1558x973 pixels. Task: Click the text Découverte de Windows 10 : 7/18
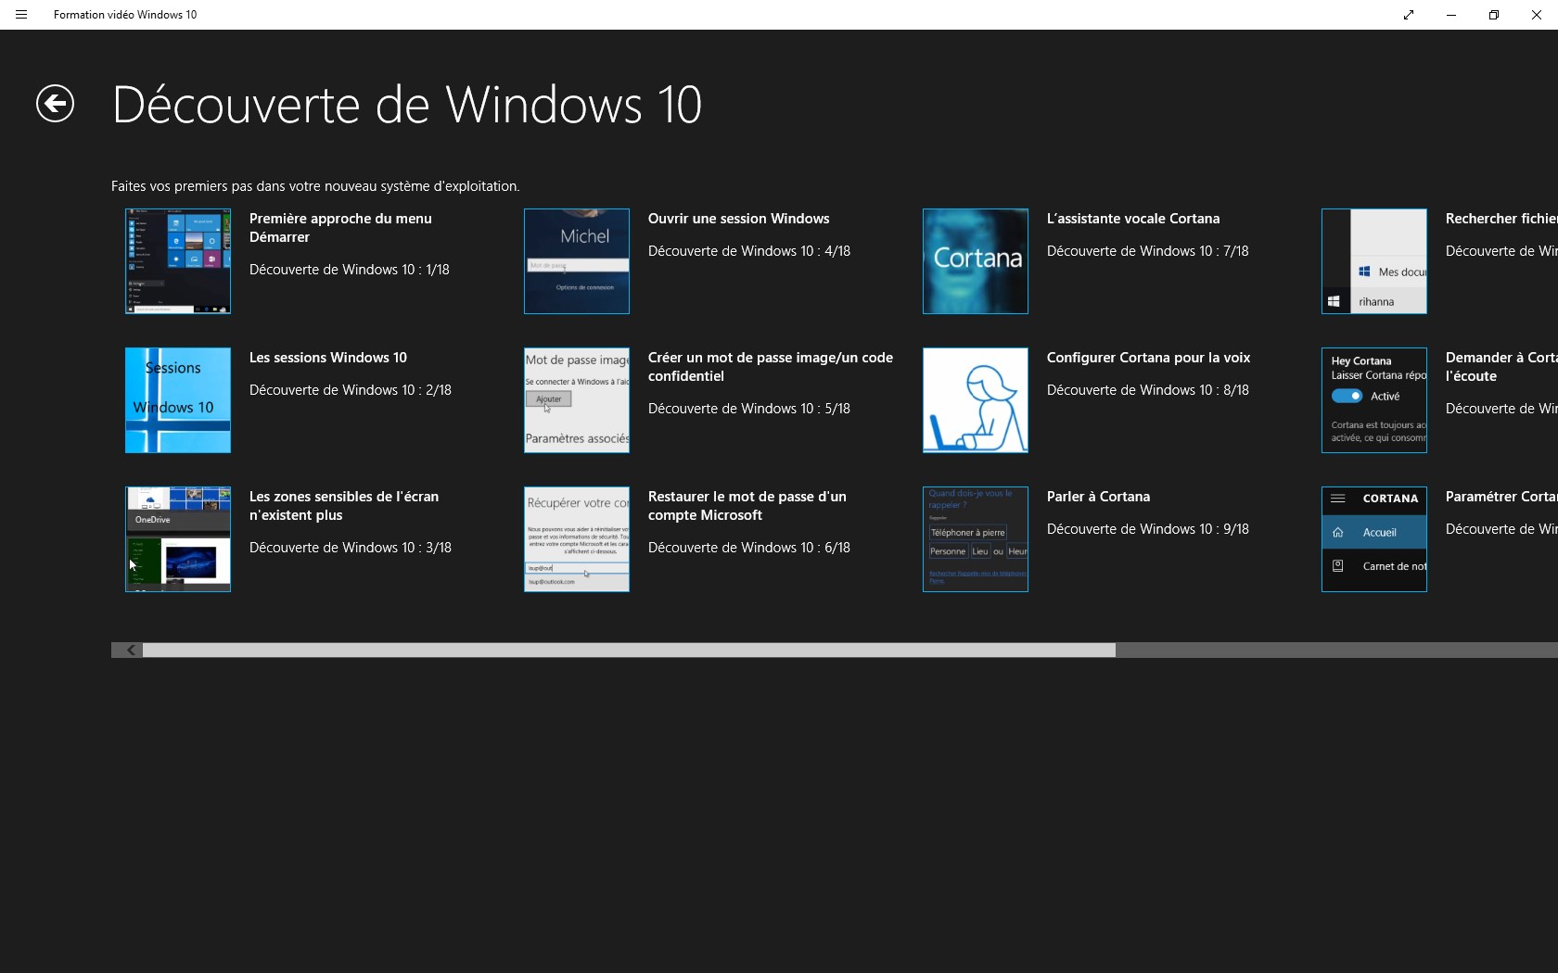click(1148, 251)
